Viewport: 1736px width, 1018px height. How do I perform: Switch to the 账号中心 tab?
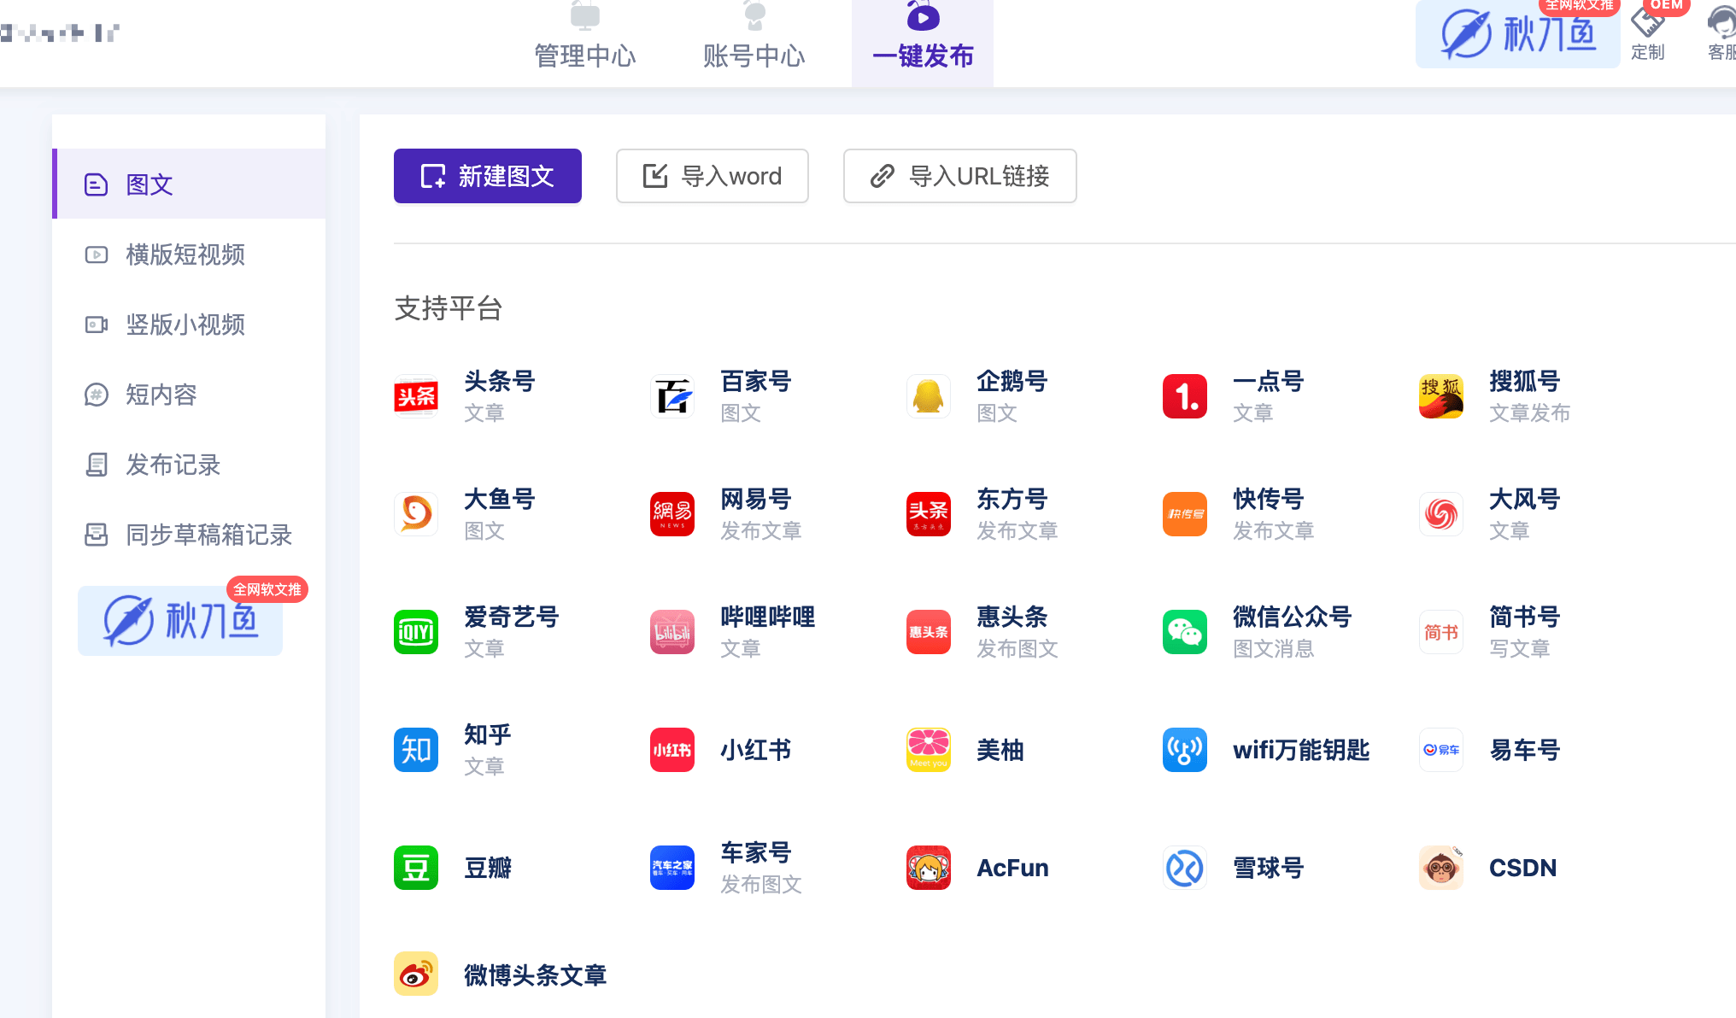[x=754, y=56]
